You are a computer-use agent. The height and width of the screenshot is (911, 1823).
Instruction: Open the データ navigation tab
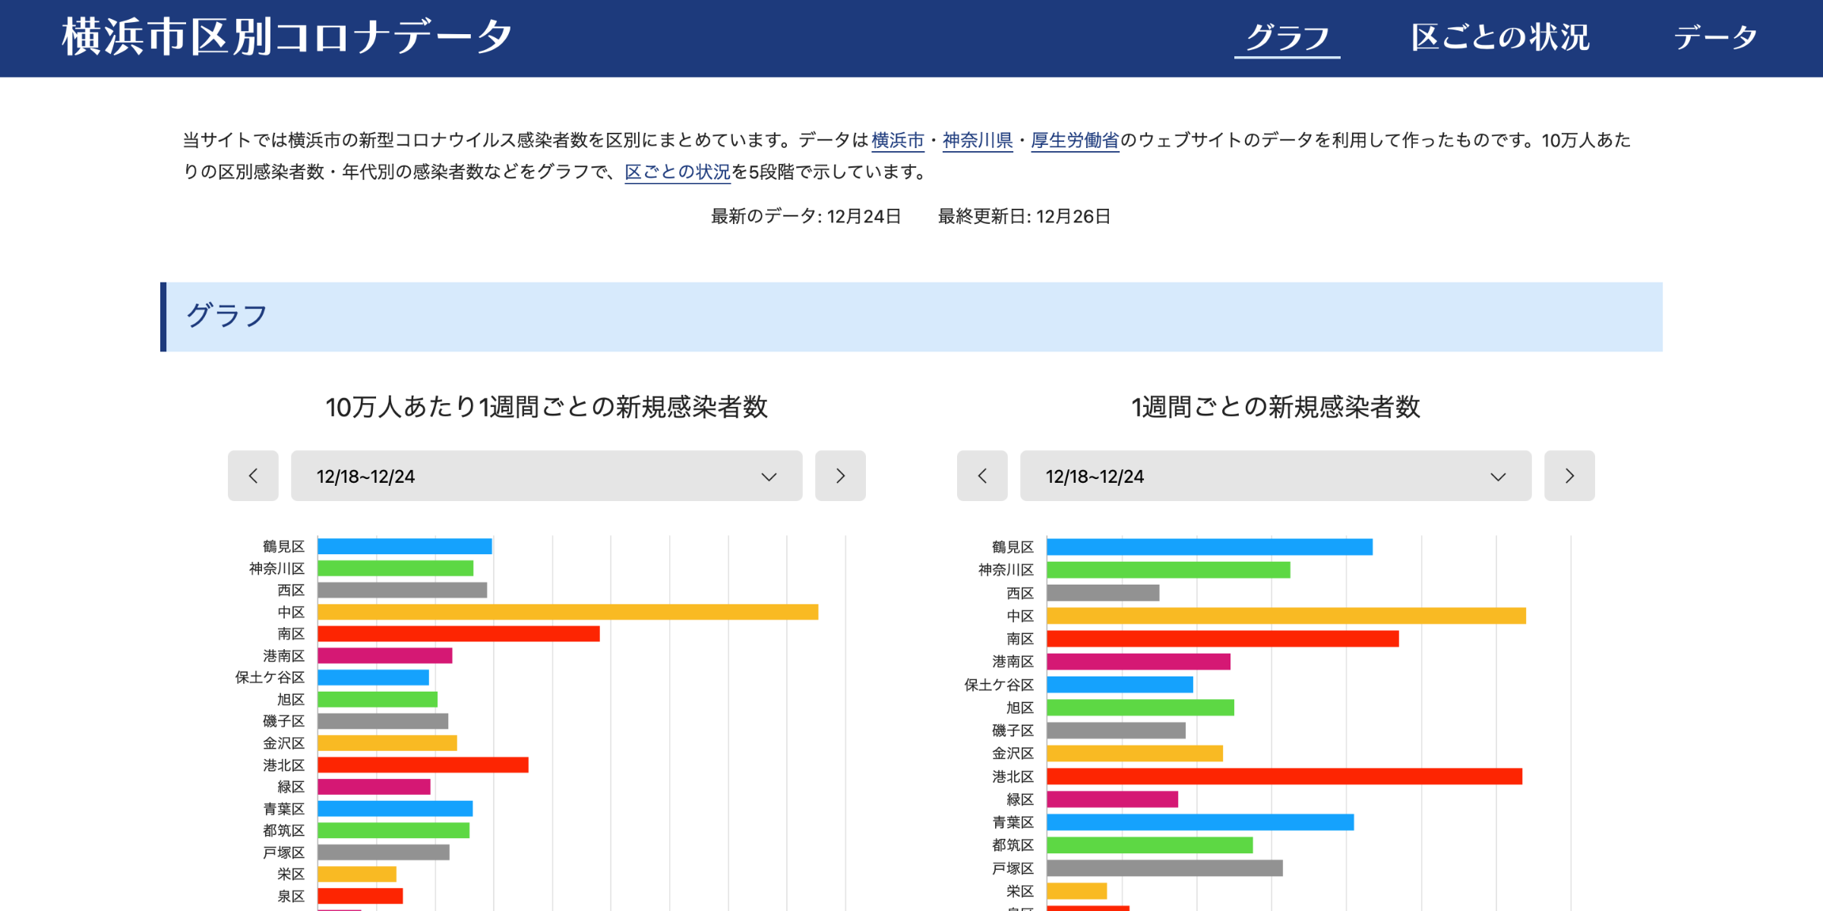(1715, 37)
